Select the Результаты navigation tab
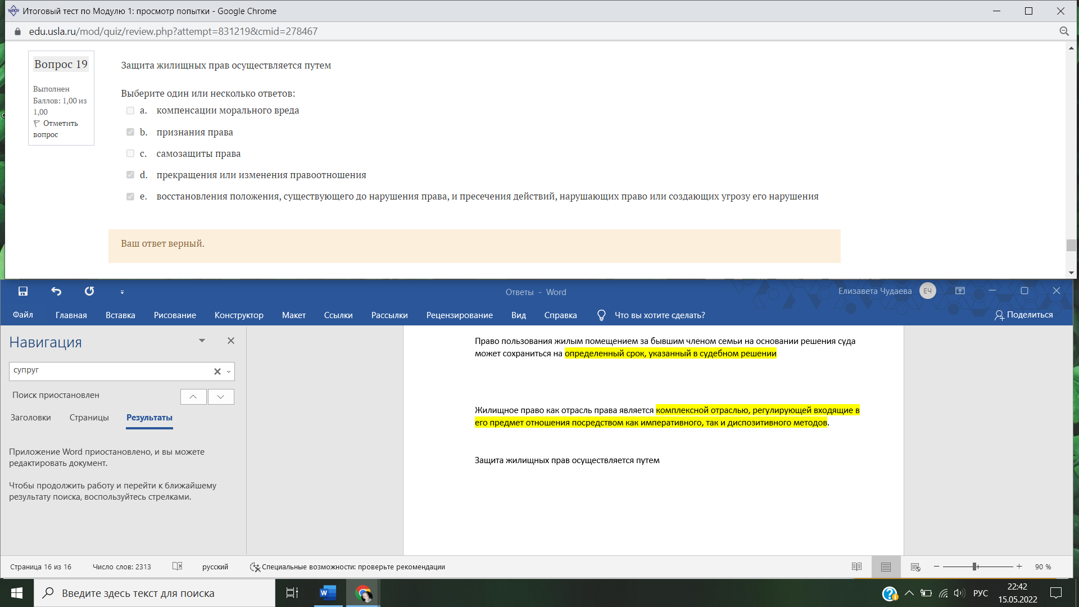 point(149,418)
